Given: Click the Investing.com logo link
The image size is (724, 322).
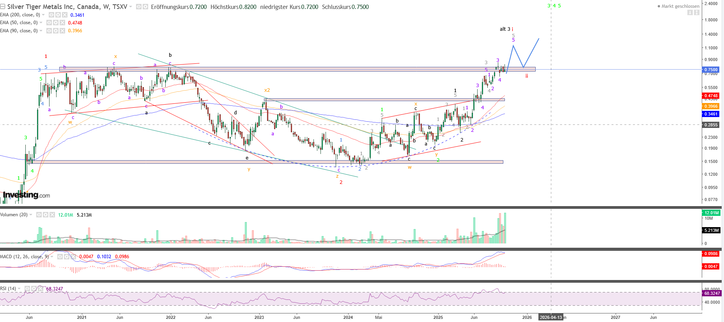Looking at the screenshot, I should [x=27, y=195].
